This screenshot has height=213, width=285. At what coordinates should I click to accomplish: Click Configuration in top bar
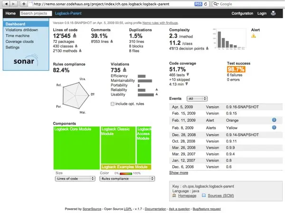[x=242, y=13]
